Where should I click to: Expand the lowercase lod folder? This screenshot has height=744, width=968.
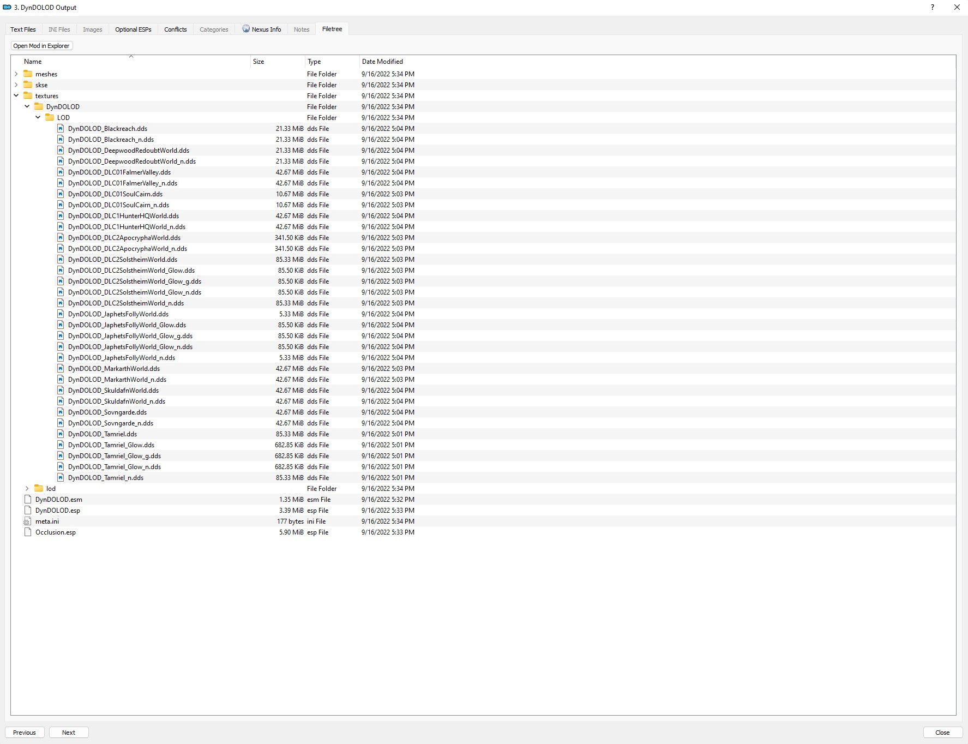pos(27,488)
